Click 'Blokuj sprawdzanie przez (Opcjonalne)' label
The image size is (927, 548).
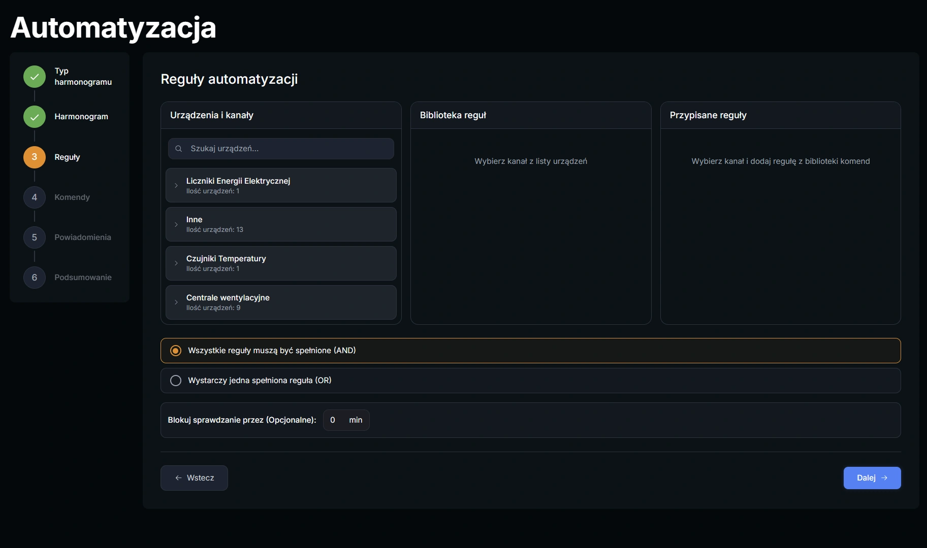coord(242,420)
